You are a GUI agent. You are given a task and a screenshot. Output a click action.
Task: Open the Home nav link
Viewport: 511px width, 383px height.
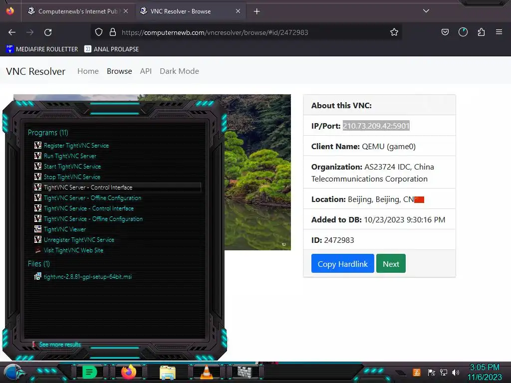pyautogui.click(x=88, y=71)
